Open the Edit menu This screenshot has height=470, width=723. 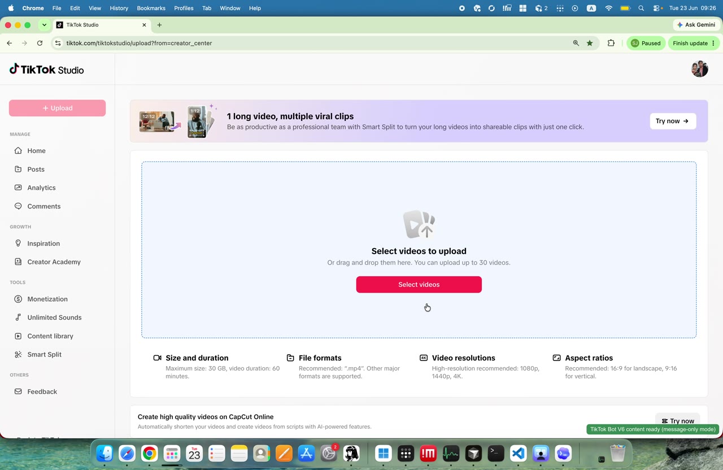point(75,8)
